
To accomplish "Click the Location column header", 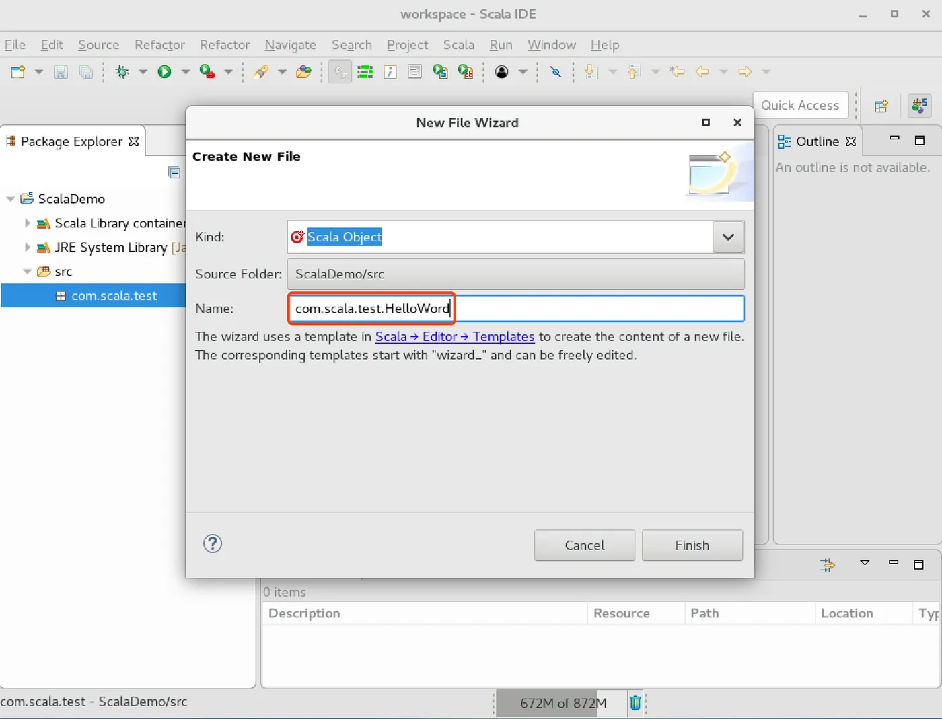I will click(x=864, y=613).
